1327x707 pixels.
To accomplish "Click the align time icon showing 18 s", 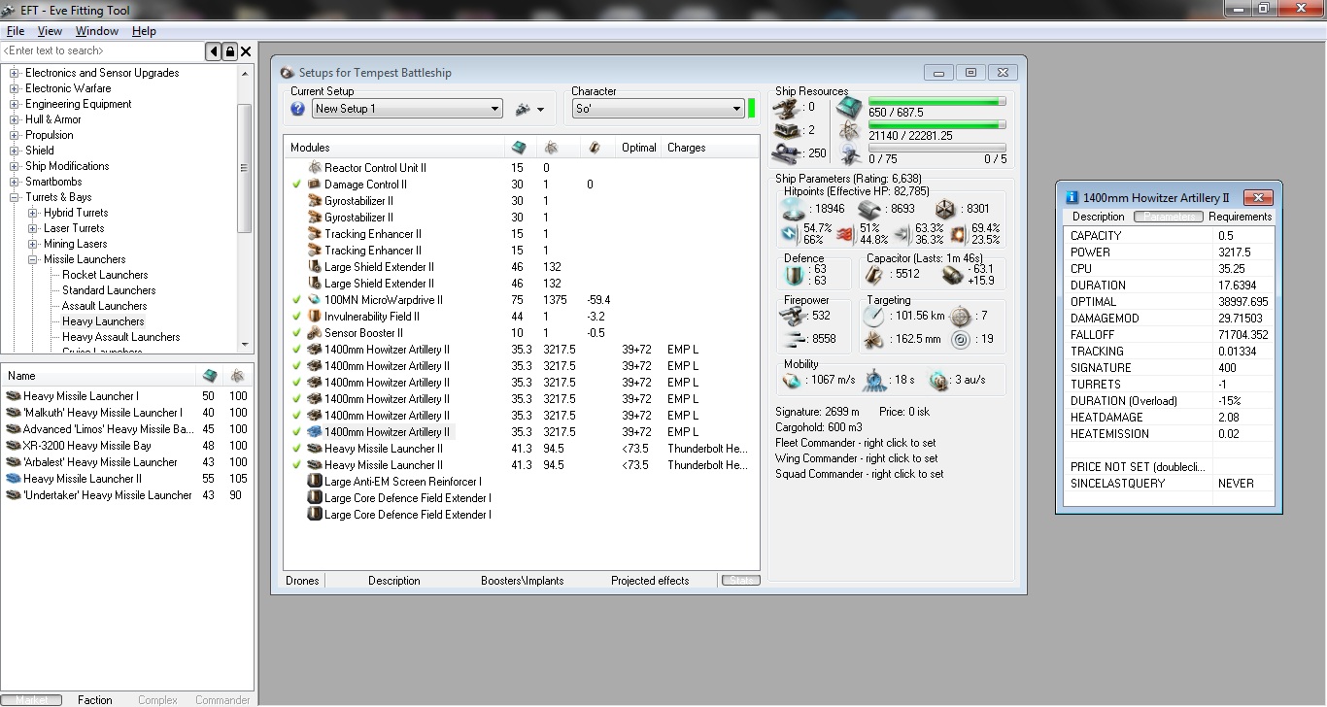I will coord(874,381).
